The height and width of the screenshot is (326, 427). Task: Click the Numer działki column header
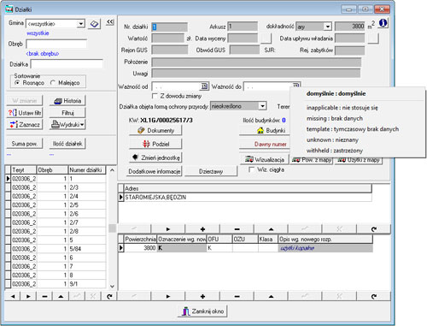coord(87,170)
